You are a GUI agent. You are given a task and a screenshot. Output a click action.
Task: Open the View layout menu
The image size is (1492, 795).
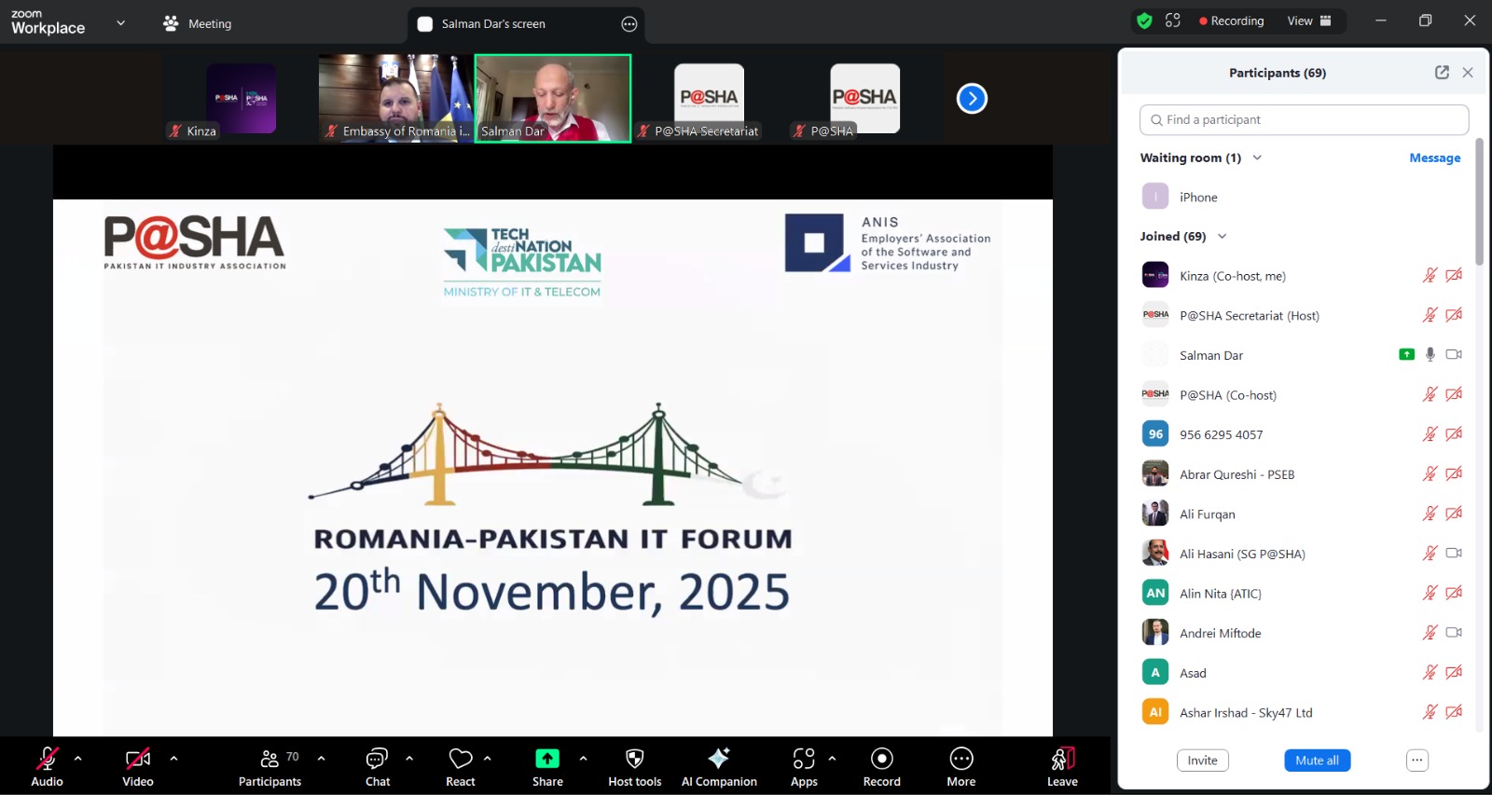pos(1309,21)
